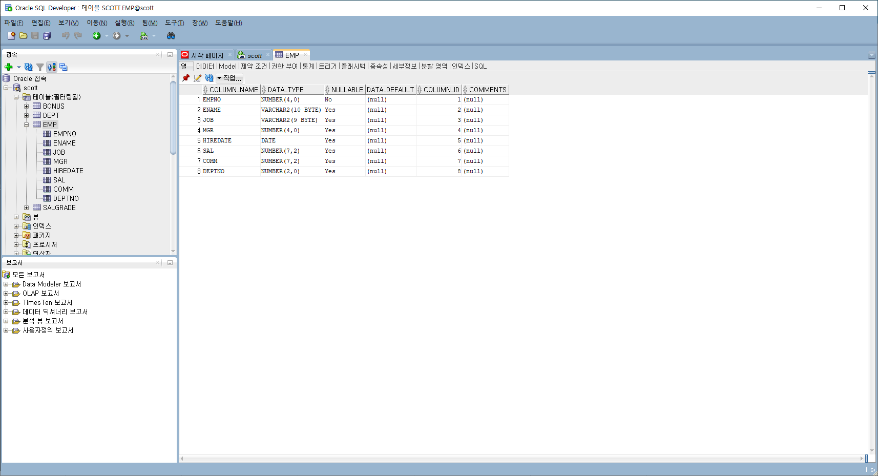This screenshot has width=878, height=476.
Task: Expand the OLAP 보고서 node
Action: tap(6, 293)
